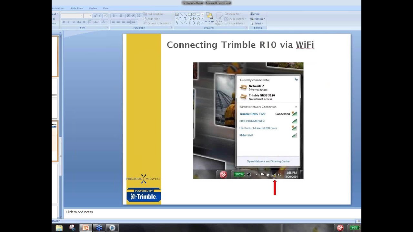Switch to Review ribbon tab
Viewport: 413px width, 232px height.
point(93,8)
